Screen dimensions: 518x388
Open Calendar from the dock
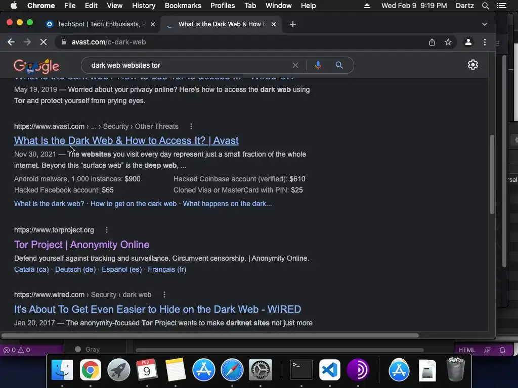147,369
